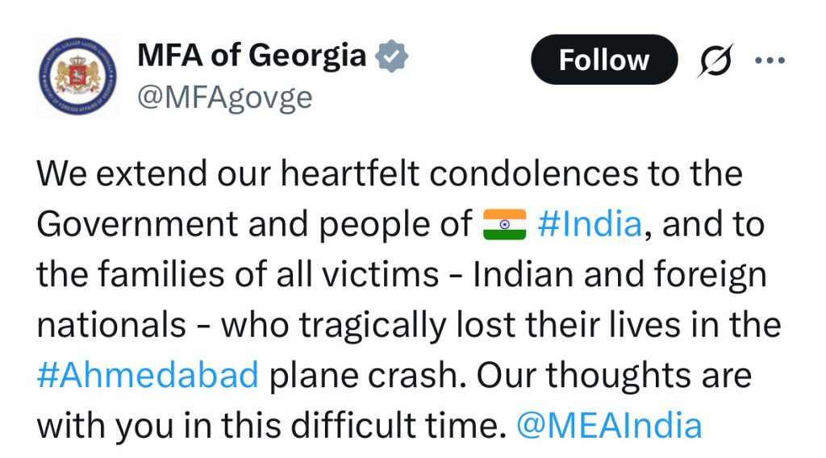
Task: Click the phrase 'plane crash' in tweet
Action: point(368,375)
